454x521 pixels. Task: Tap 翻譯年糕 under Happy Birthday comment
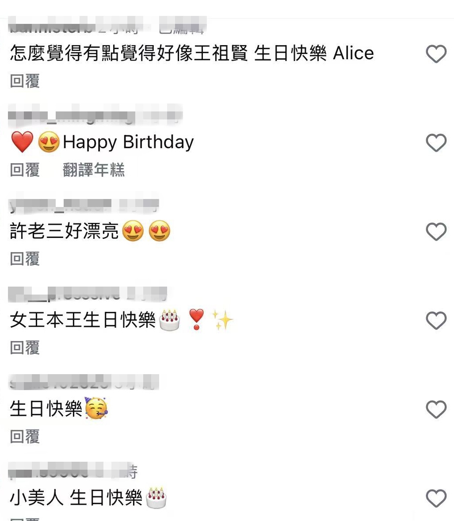[94, 170]
